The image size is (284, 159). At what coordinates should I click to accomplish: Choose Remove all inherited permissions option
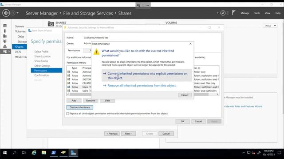[142, 85]
